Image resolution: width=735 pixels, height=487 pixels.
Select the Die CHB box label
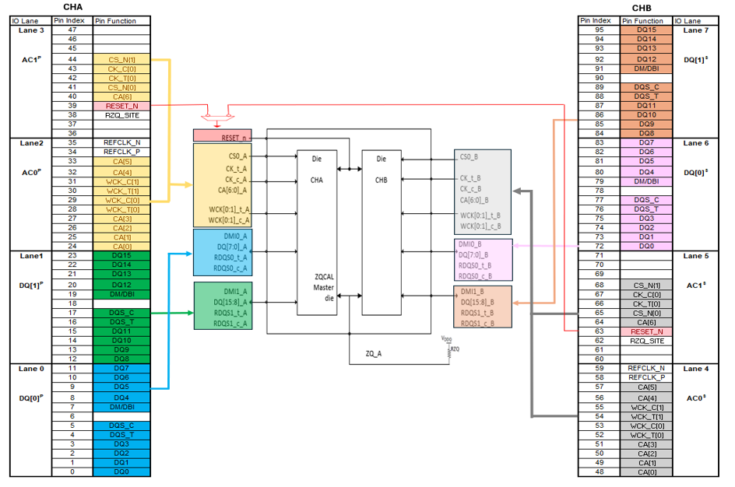tap(381, 169)
